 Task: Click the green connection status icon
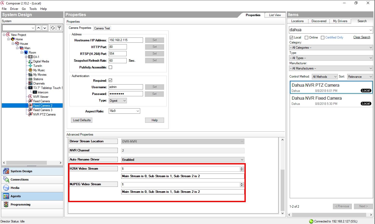pyautogui.click(x=311, y=221)
